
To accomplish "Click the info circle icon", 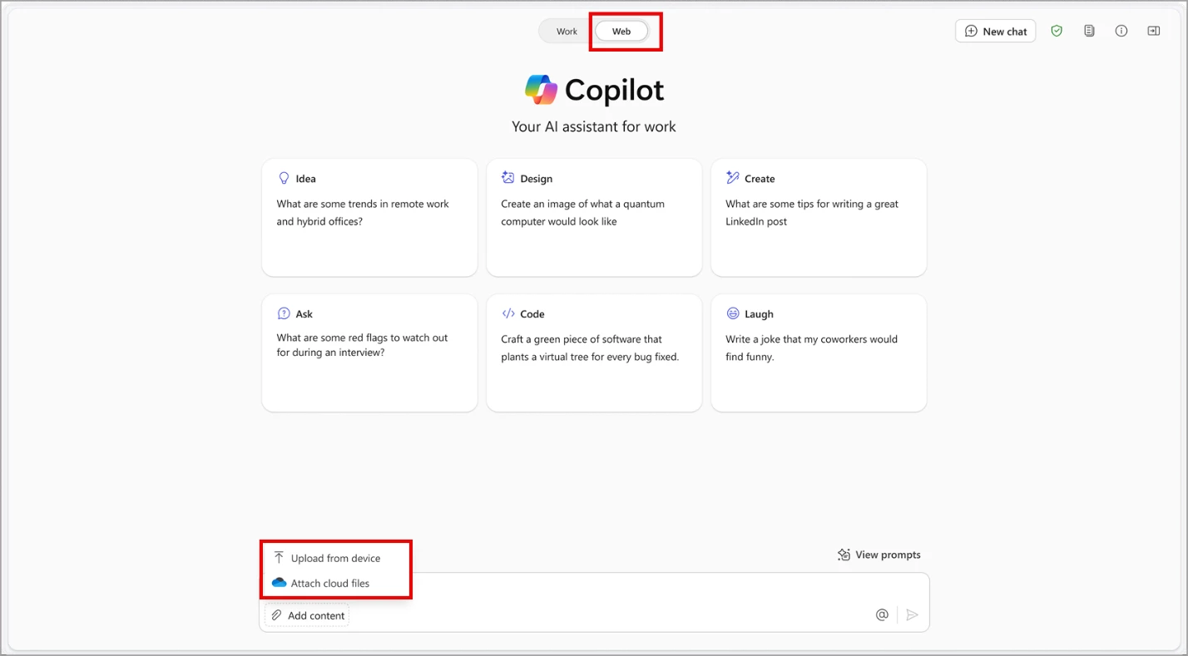I will (1121, 31).
